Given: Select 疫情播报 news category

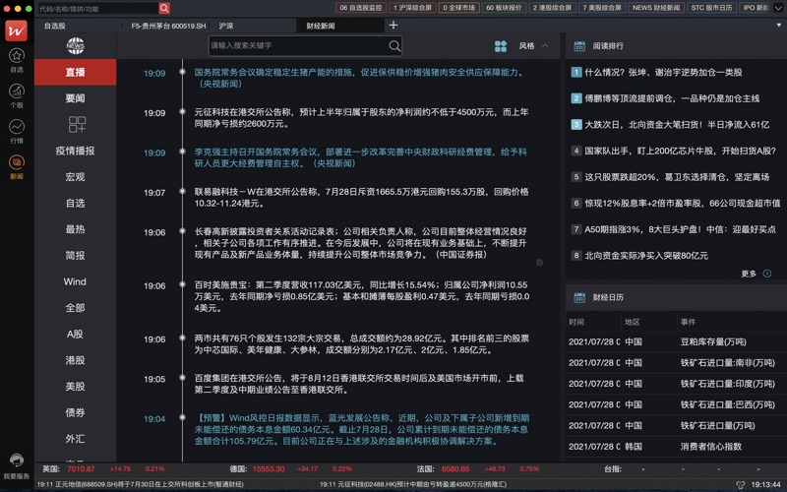Looking at the screenshot, I should 76,151.
